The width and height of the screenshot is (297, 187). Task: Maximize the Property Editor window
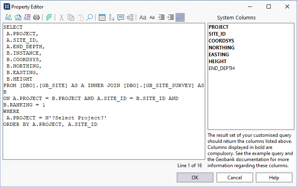click(x=269, y=6)
